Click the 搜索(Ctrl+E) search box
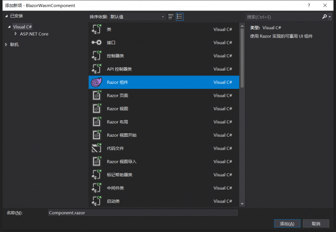 [x=284, y=17]
